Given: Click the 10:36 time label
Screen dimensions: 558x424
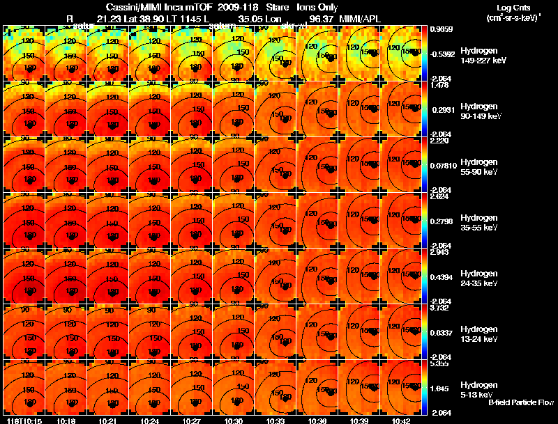Looking at the screenshot, I should tap(317, 421).
